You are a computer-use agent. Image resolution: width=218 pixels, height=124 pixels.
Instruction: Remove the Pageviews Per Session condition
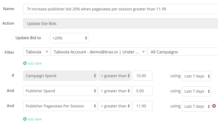pos(214,106)
